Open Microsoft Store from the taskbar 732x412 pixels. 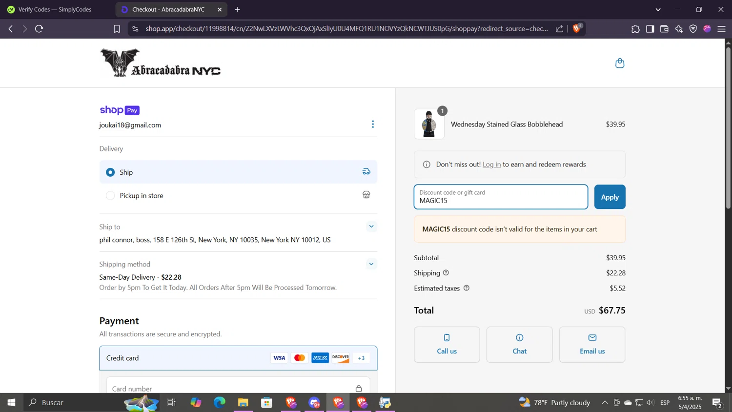[x=266, y=402]
